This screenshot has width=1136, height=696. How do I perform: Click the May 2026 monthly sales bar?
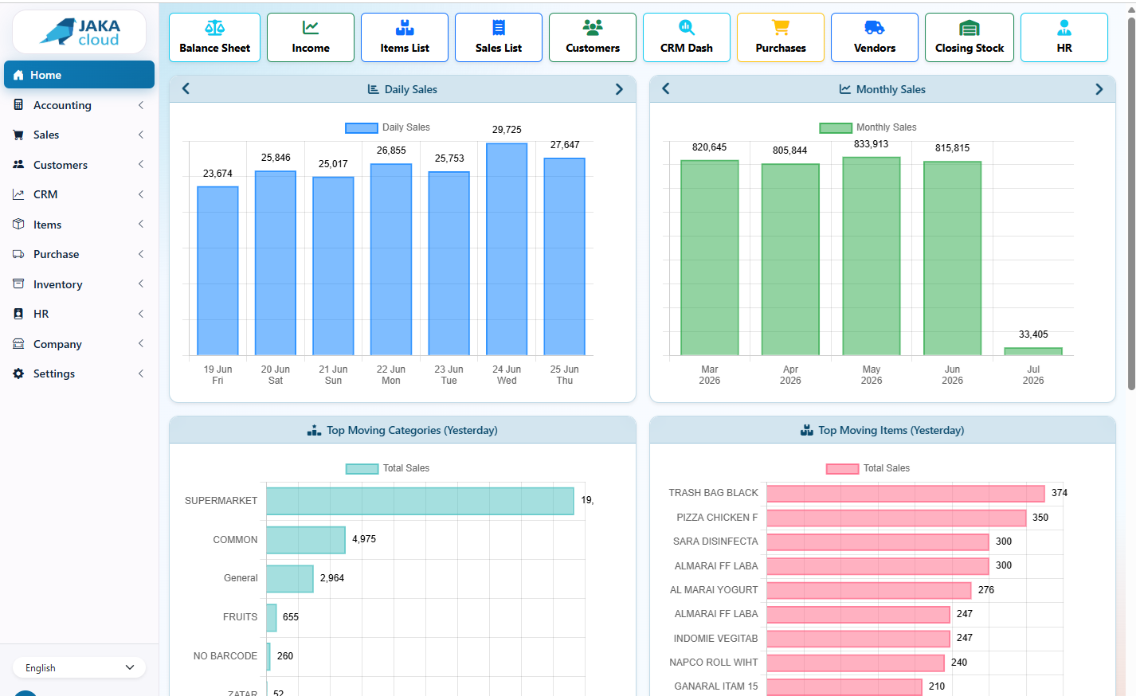click(872, 256)
